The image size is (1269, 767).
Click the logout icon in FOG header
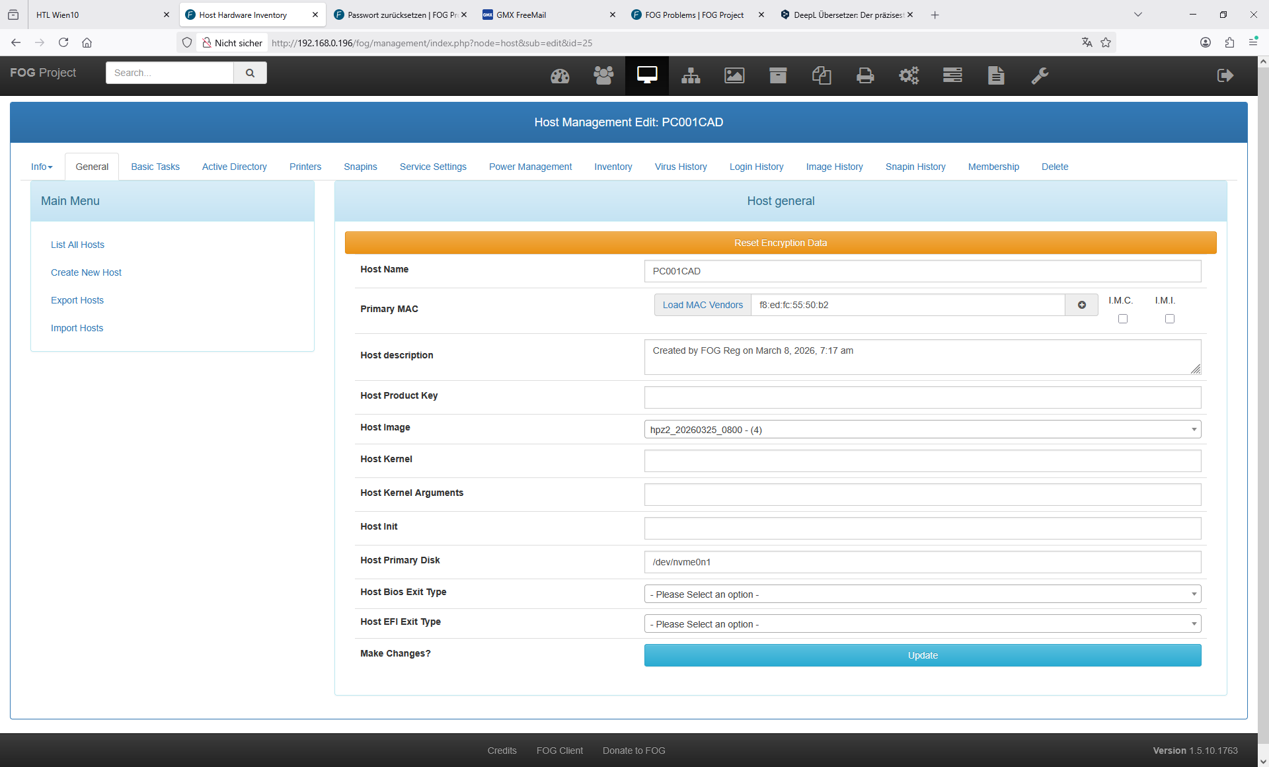(x=1225, y=76)
